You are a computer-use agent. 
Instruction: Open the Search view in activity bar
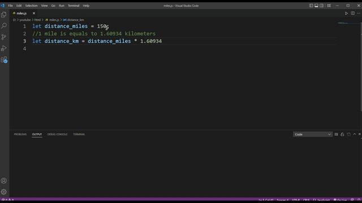tap(4, 25)
